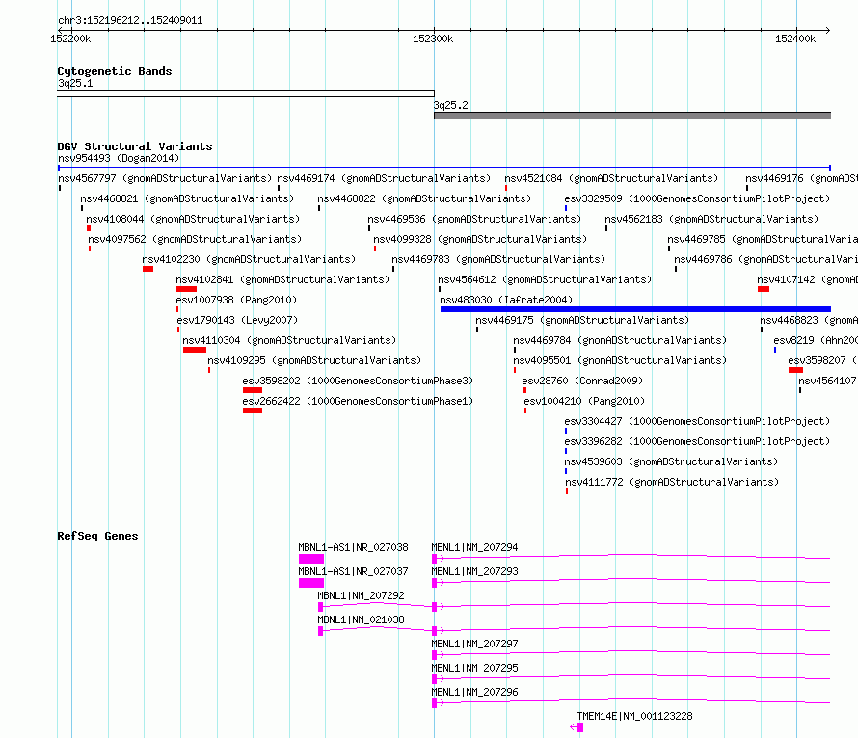
Task: Click nsv4469784 gnomAD variant label
Action: (x=620, y=340)
